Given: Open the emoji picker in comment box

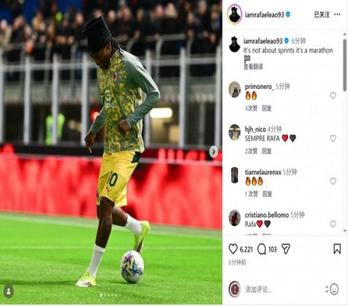Looking at the screenshot, I should point(334,289).
